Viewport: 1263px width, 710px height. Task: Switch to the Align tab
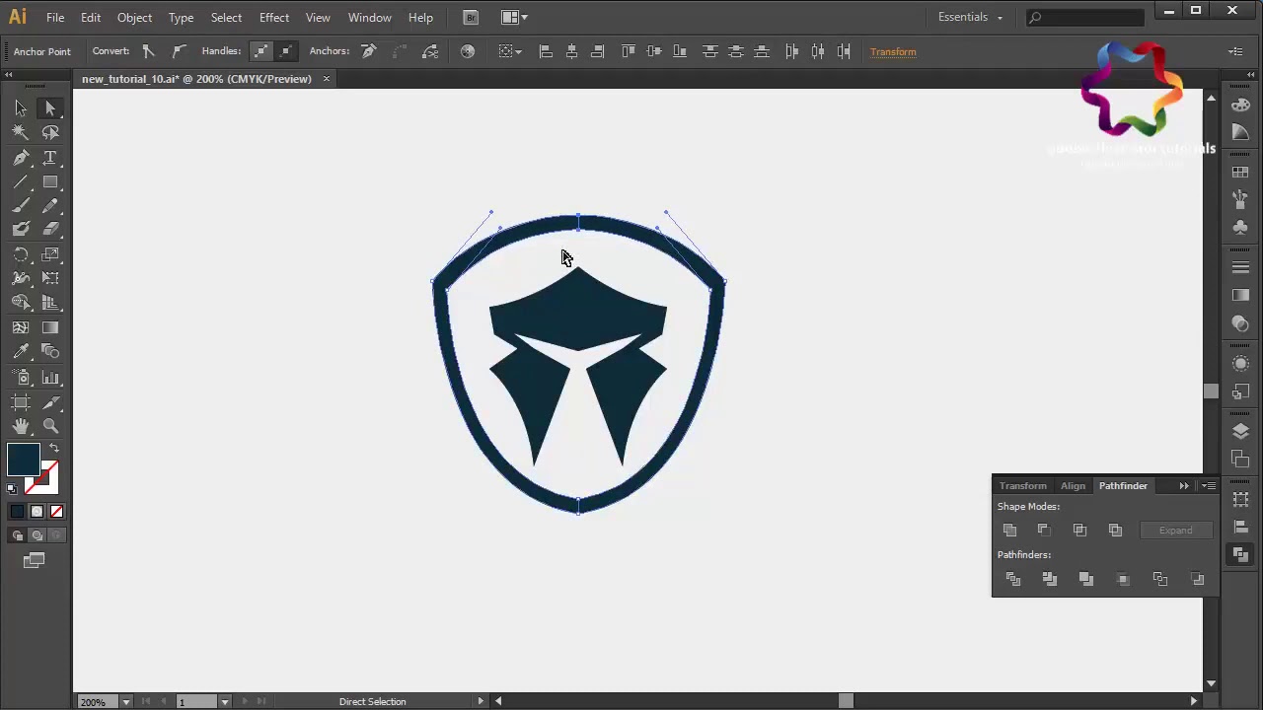[x=1073, y=485]
